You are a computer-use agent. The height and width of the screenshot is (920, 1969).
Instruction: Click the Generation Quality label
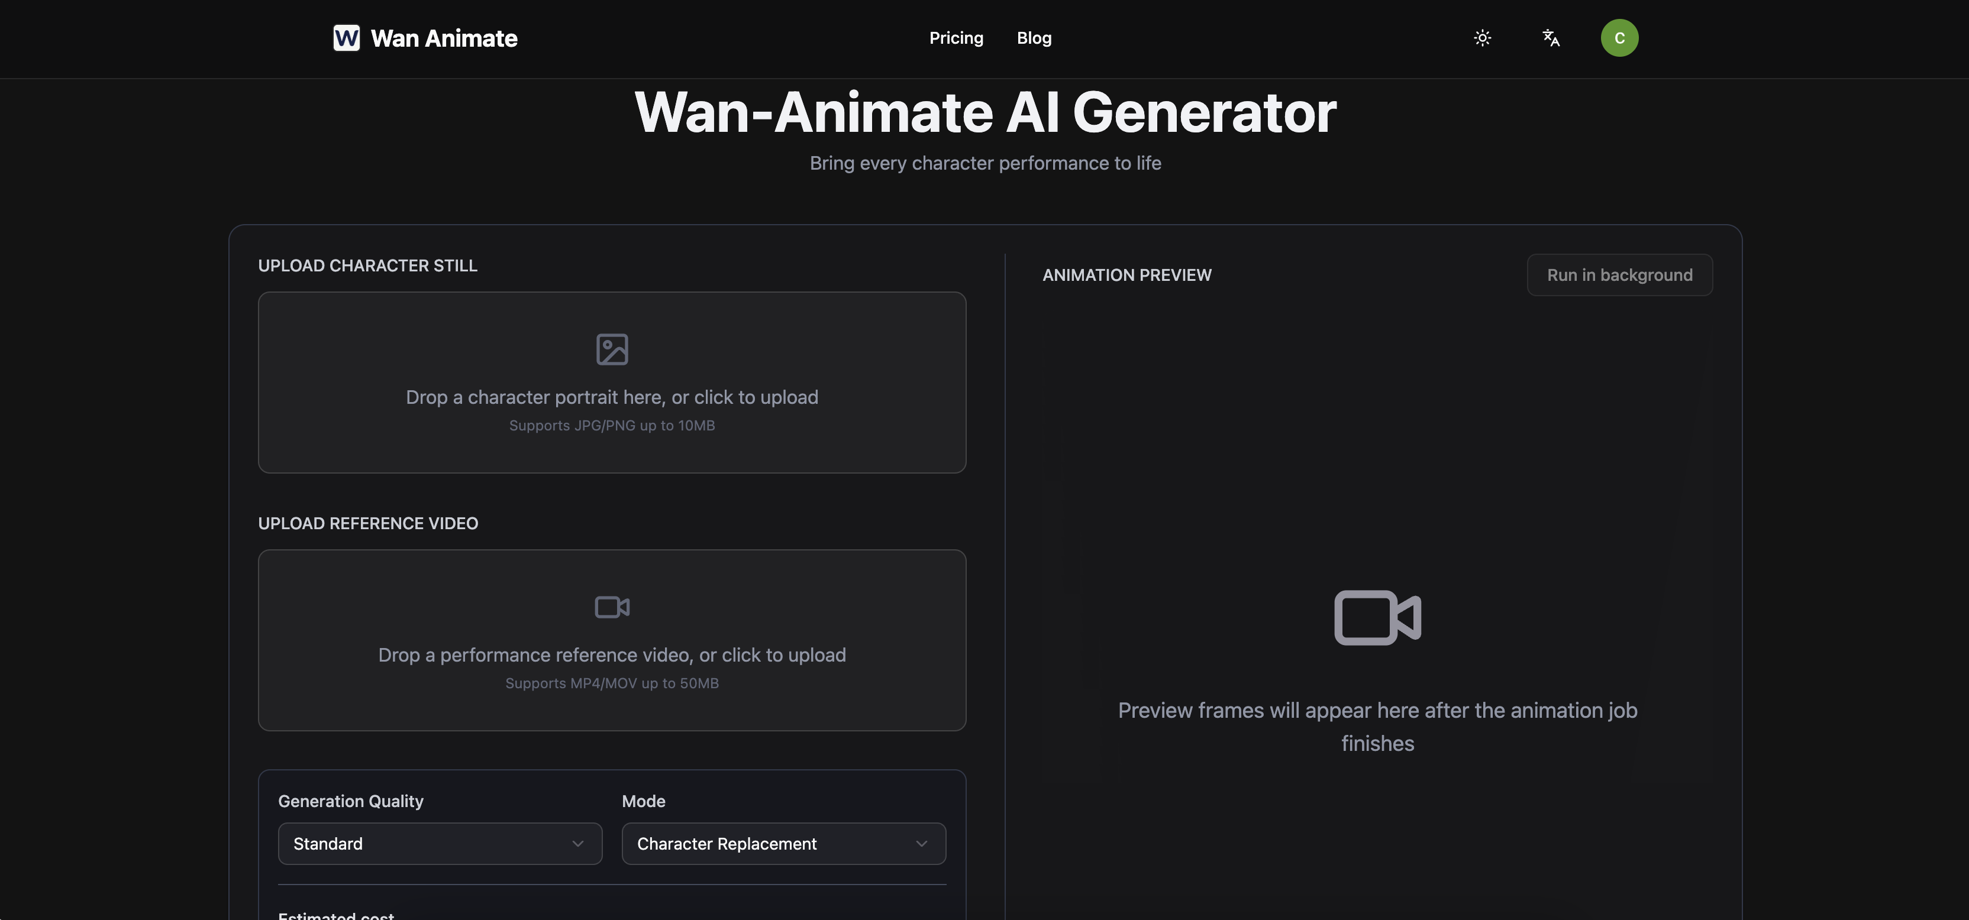pos(350,801)
